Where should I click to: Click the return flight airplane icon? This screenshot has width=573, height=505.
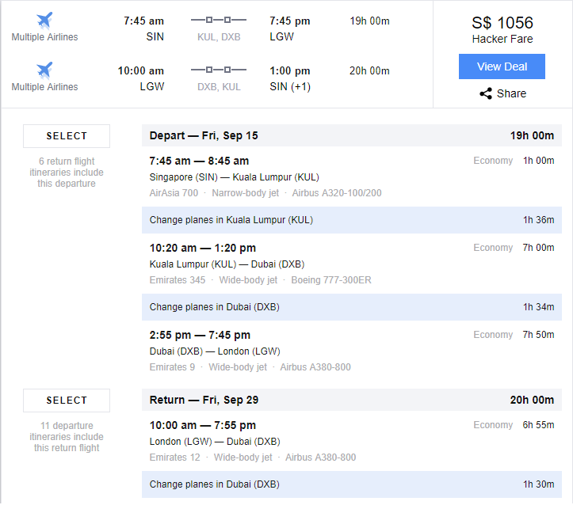click(x=44, y=70)
